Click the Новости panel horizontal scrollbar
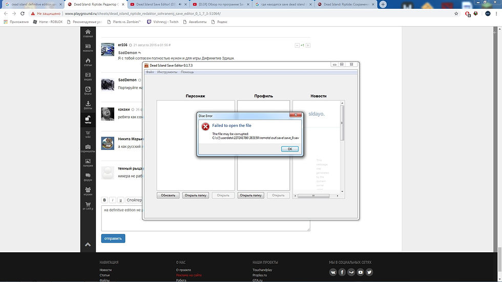This screenshot has height=282, width=502. pyautogui.click(x=313, y=196)
